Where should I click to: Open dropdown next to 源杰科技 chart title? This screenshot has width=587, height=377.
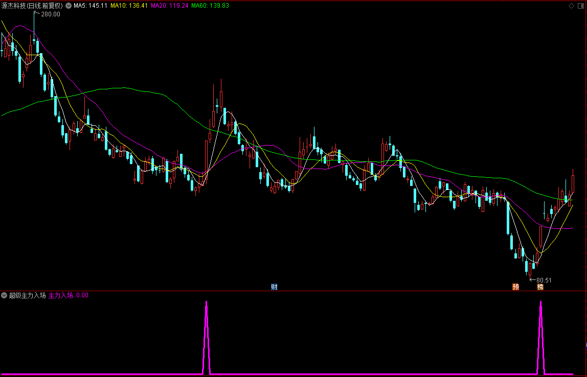click(x=69, y=6)
